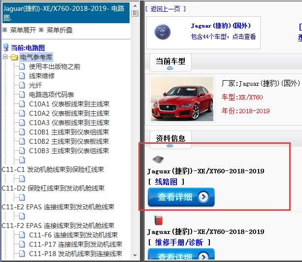Open C11-P18 发动机线束到连接线束
Image resolution: width=302 pixels, height=262 pixels.
click(x=75, y=254)
